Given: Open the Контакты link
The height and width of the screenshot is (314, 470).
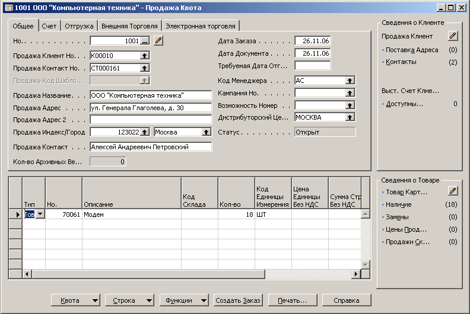Looking at the screenshot, I should click(x=401, y=62).
